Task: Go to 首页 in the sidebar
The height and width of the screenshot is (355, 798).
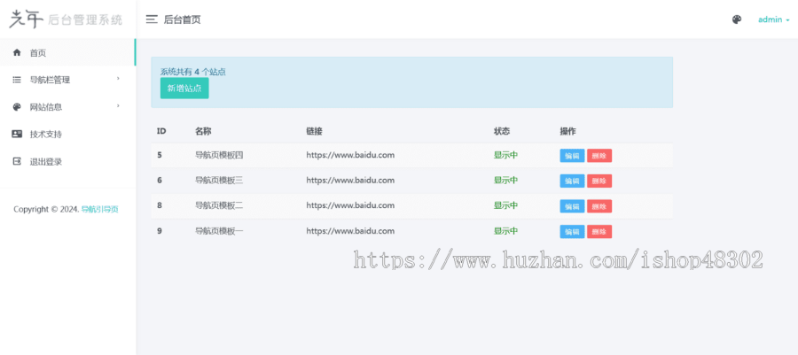Action: coord(67,52)
